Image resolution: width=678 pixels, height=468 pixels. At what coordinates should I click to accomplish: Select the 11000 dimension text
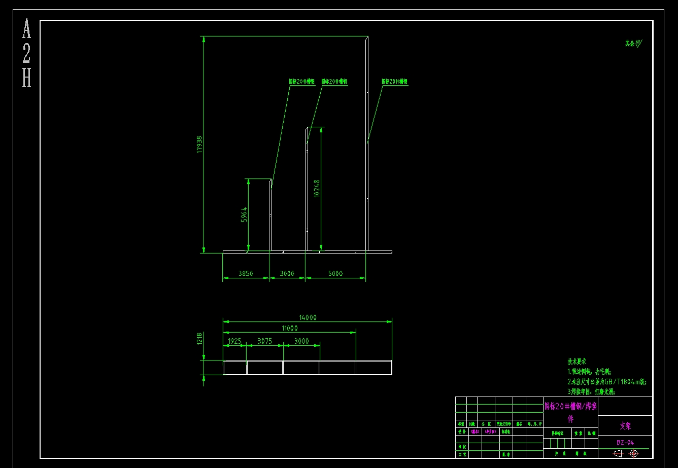[289, 328]
